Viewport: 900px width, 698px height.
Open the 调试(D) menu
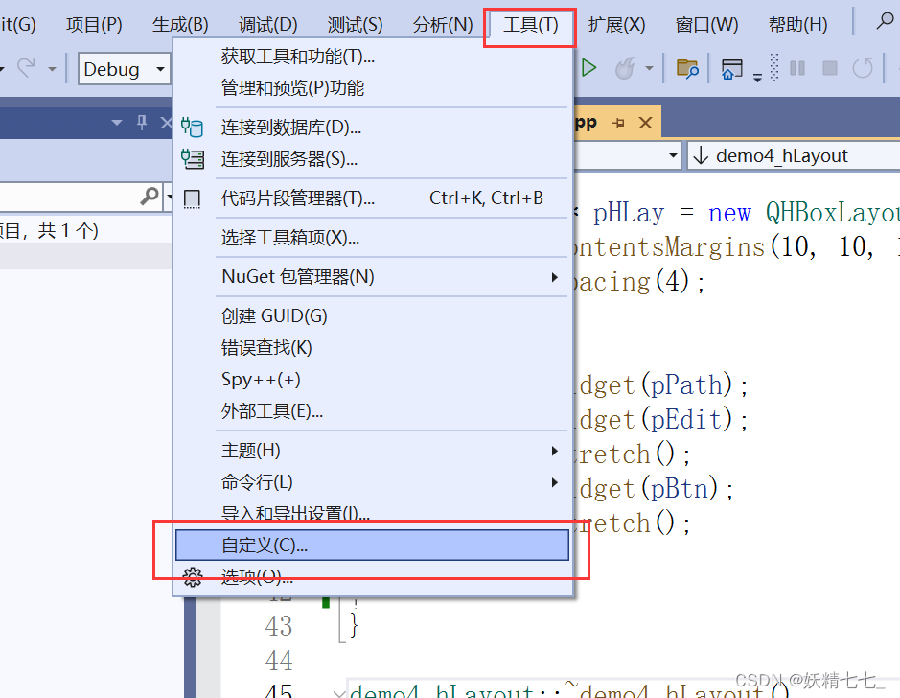(x=268, y=25)
